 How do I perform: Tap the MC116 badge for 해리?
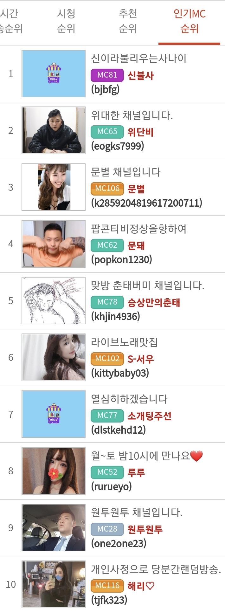point(107,586)
